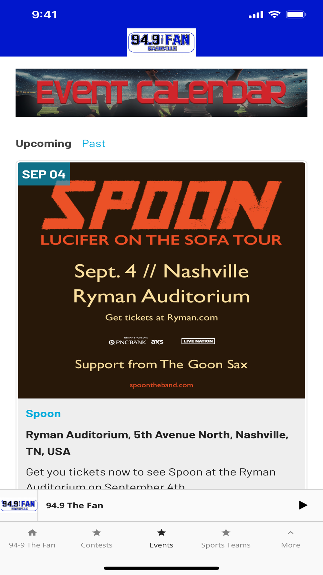Image resolution: width=323 pixels, height=575 pixels.
Task: Tap the home icon for 94-9 The Fan
Action: 32,532
